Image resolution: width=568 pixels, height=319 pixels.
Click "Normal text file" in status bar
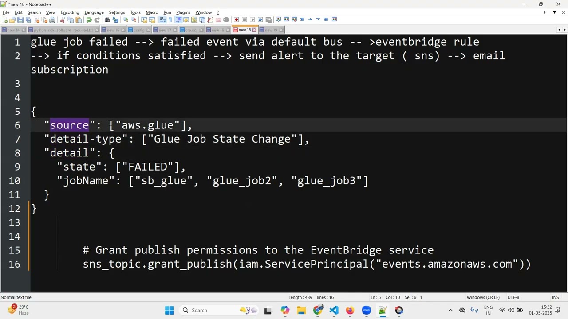[x=16, y=297]
